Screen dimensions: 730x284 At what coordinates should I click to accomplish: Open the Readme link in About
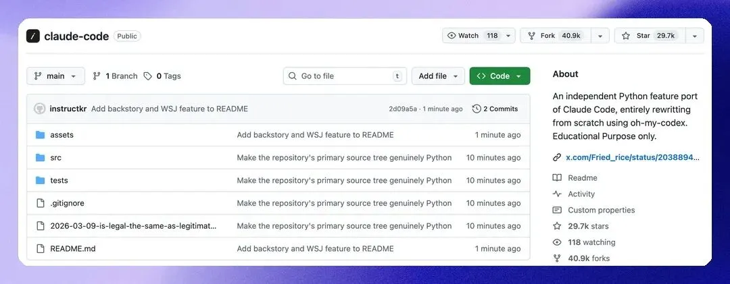tap(582, 178)
